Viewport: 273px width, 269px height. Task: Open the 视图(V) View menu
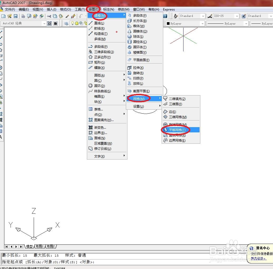38,9
